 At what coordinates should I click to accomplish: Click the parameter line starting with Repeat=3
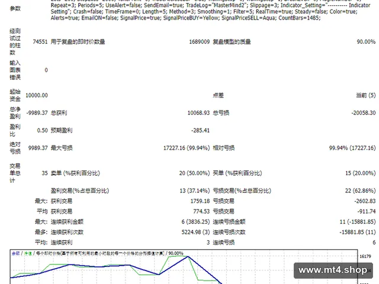coord(211,5)
